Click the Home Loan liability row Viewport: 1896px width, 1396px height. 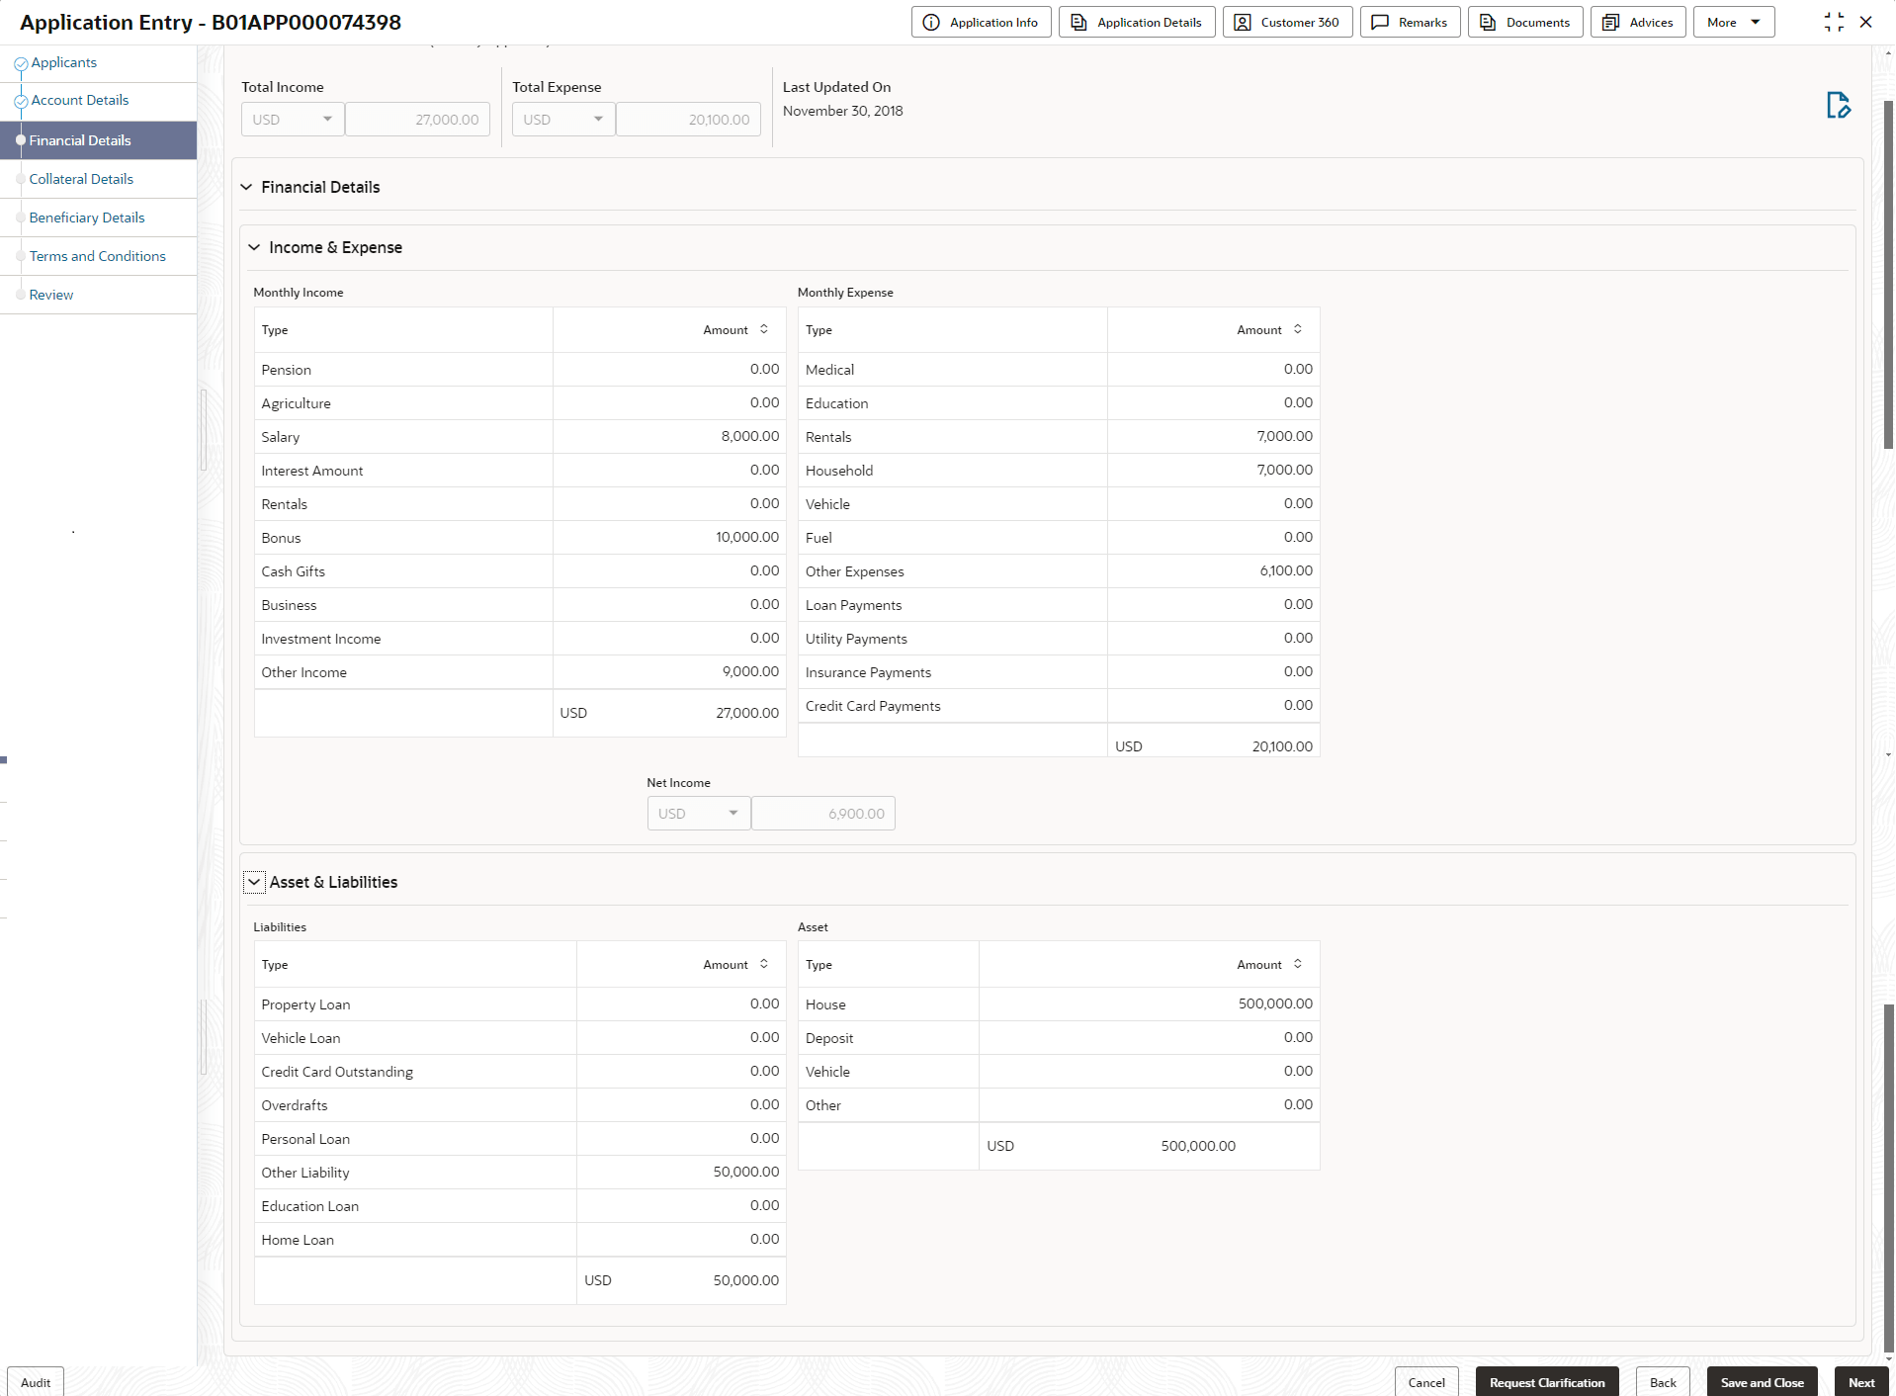coord(520,1240)
